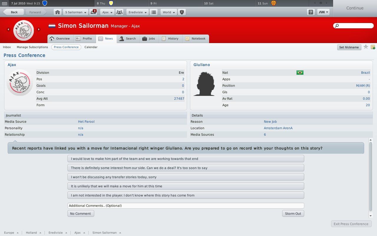Viewport: 377px width, 236px height.
Task: Click the Home icon in the toolbar
Action: pyautogui.click(x=57, y=12)
